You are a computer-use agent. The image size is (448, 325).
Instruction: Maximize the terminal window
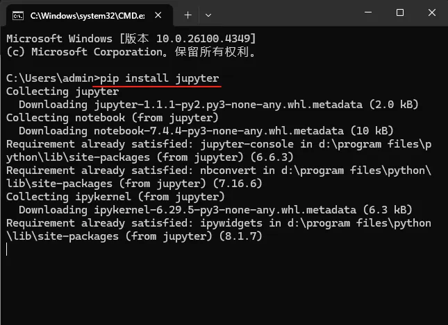[x=400, y=12]
